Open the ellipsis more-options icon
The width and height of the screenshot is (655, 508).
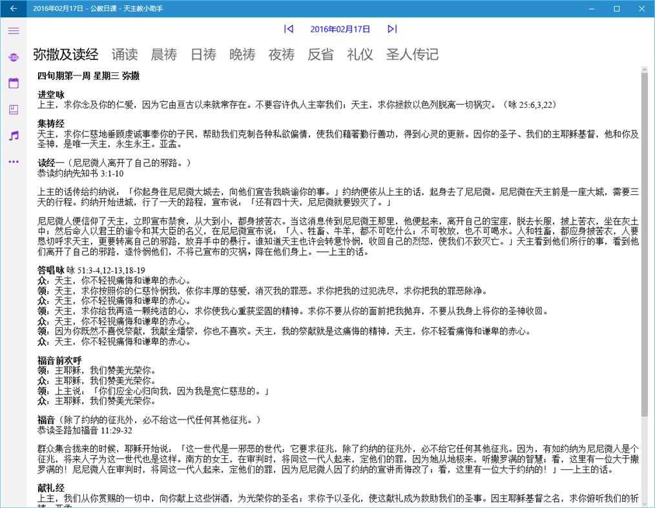click(14, 161)
